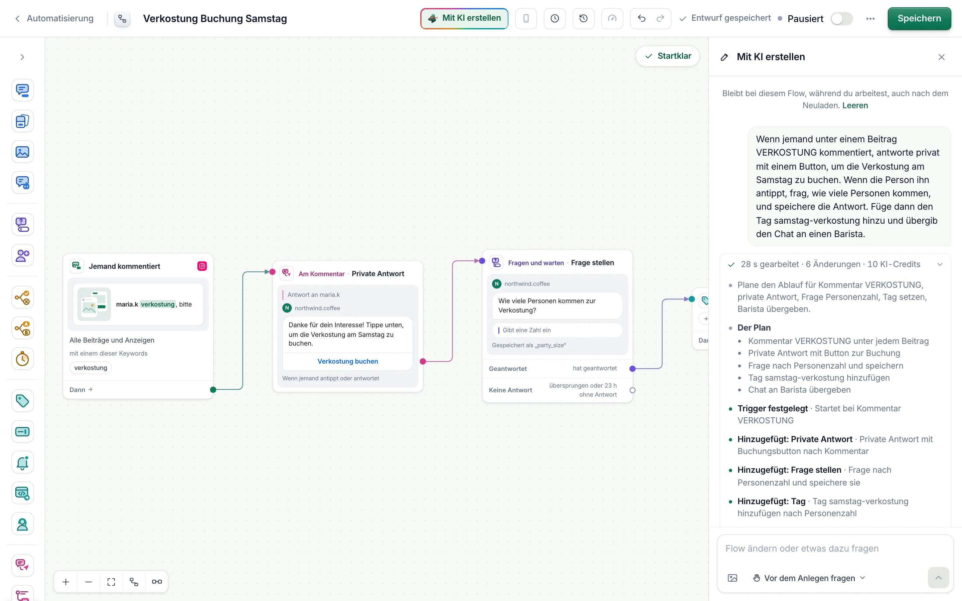Add an A/B split block from sidebar
Viewport: 962px width, 601px height.
tap(22, 328)
